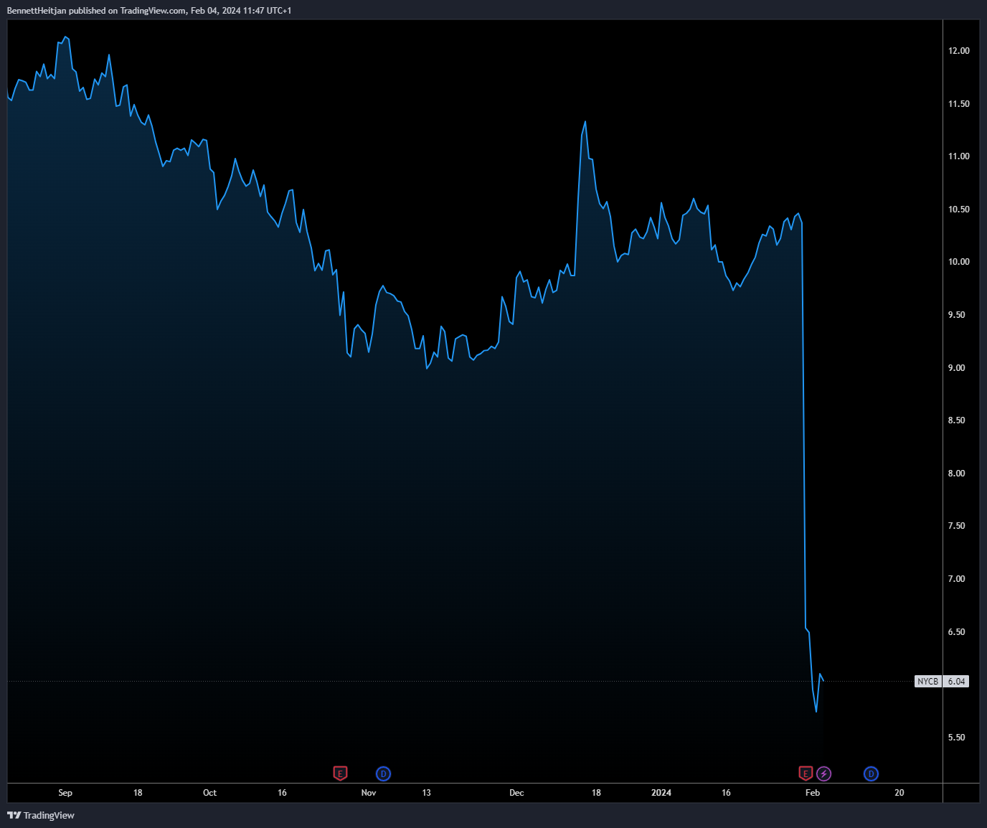Click the Dec date label
The height and width of the screenshot is (828, 987).
pos(516,793)
